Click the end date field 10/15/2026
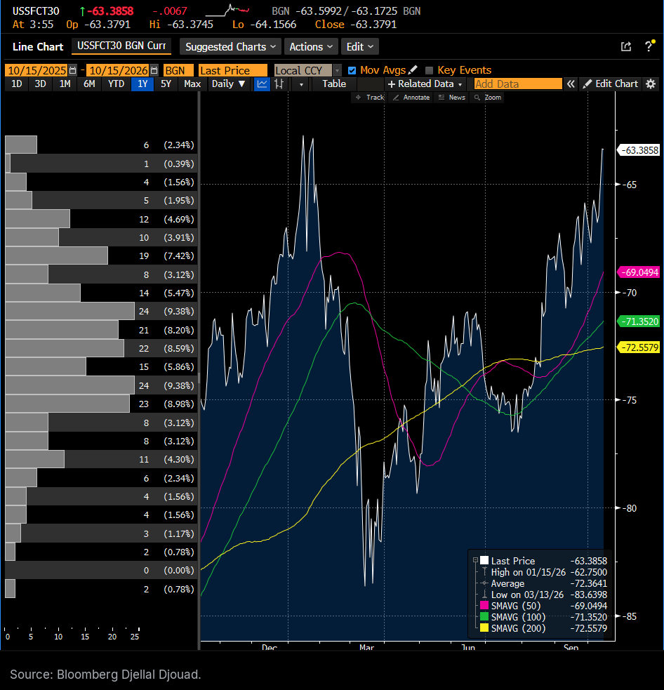Viewport: 664px width, 690px height. (117, 70)
